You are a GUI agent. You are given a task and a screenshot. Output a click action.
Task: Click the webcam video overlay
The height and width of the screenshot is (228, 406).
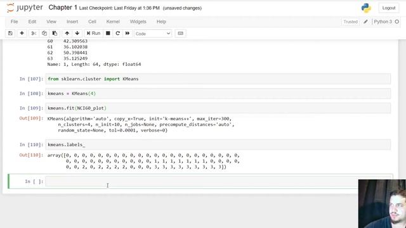pyautogui.click(x=382, y=204)
